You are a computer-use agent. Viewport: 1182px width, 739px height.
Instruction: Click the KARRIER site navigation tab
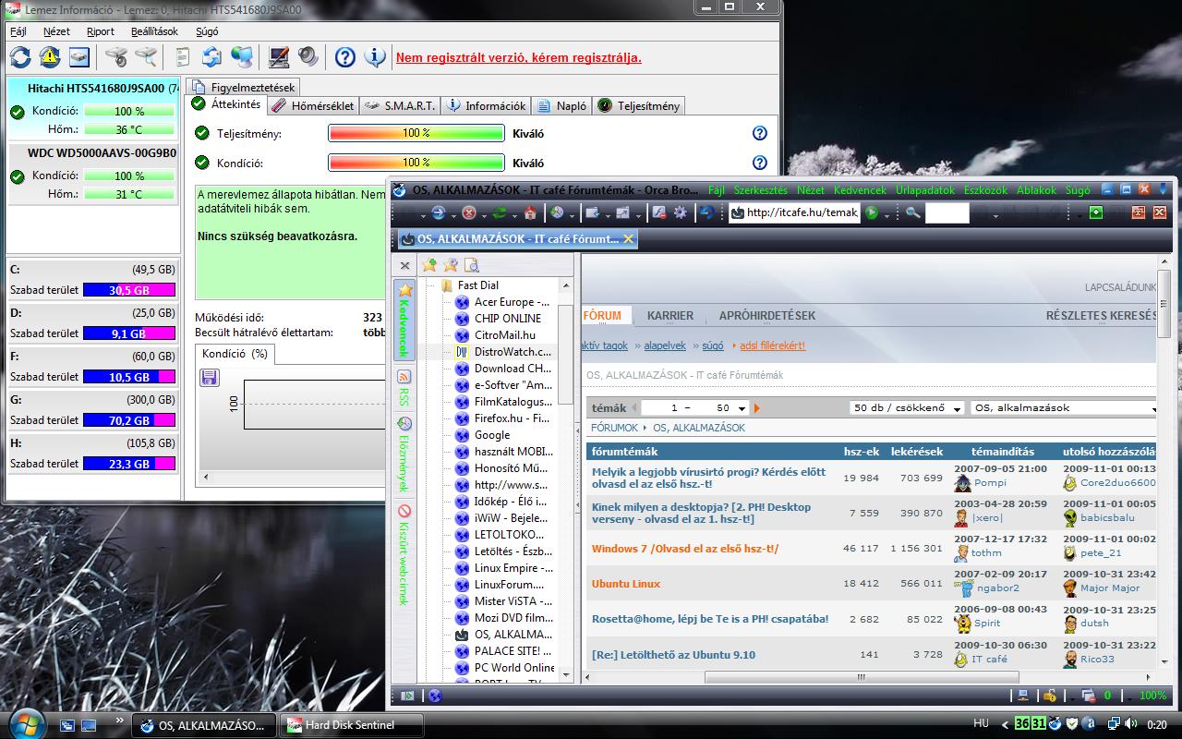670,315
